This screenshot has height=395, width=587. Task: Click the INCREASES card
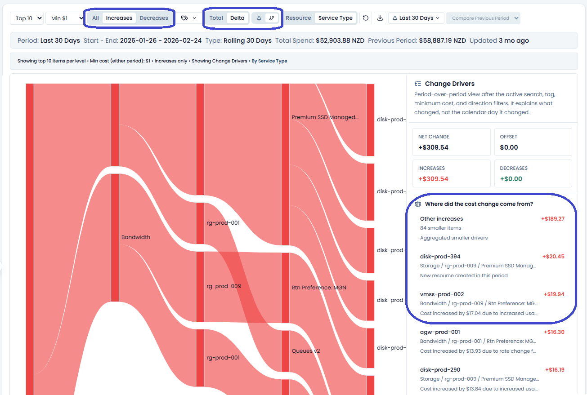(x=452, y=173)
